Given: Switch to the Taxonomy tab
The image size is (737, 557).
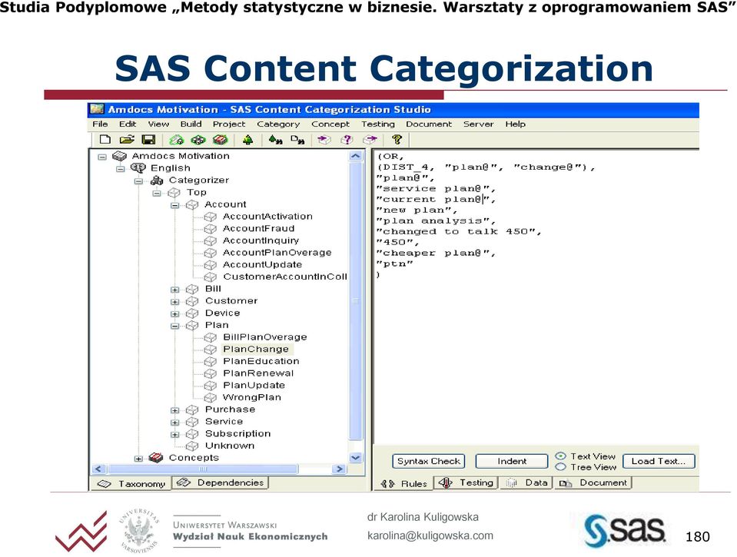Looking at the screenshot, I should (131, 484).
